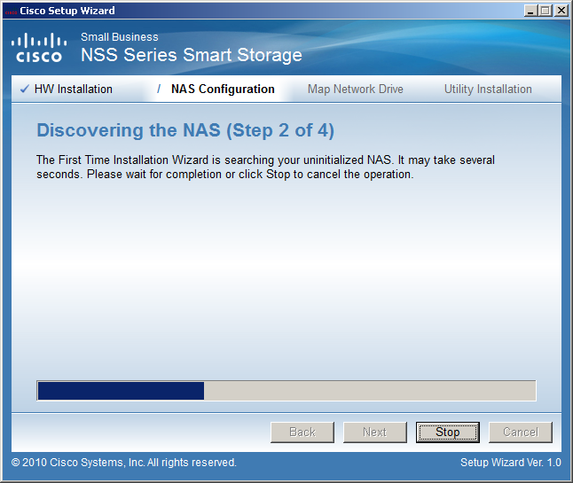Select the HW Installation step tab
Viewport: 573px width, 483px height.
73,90
